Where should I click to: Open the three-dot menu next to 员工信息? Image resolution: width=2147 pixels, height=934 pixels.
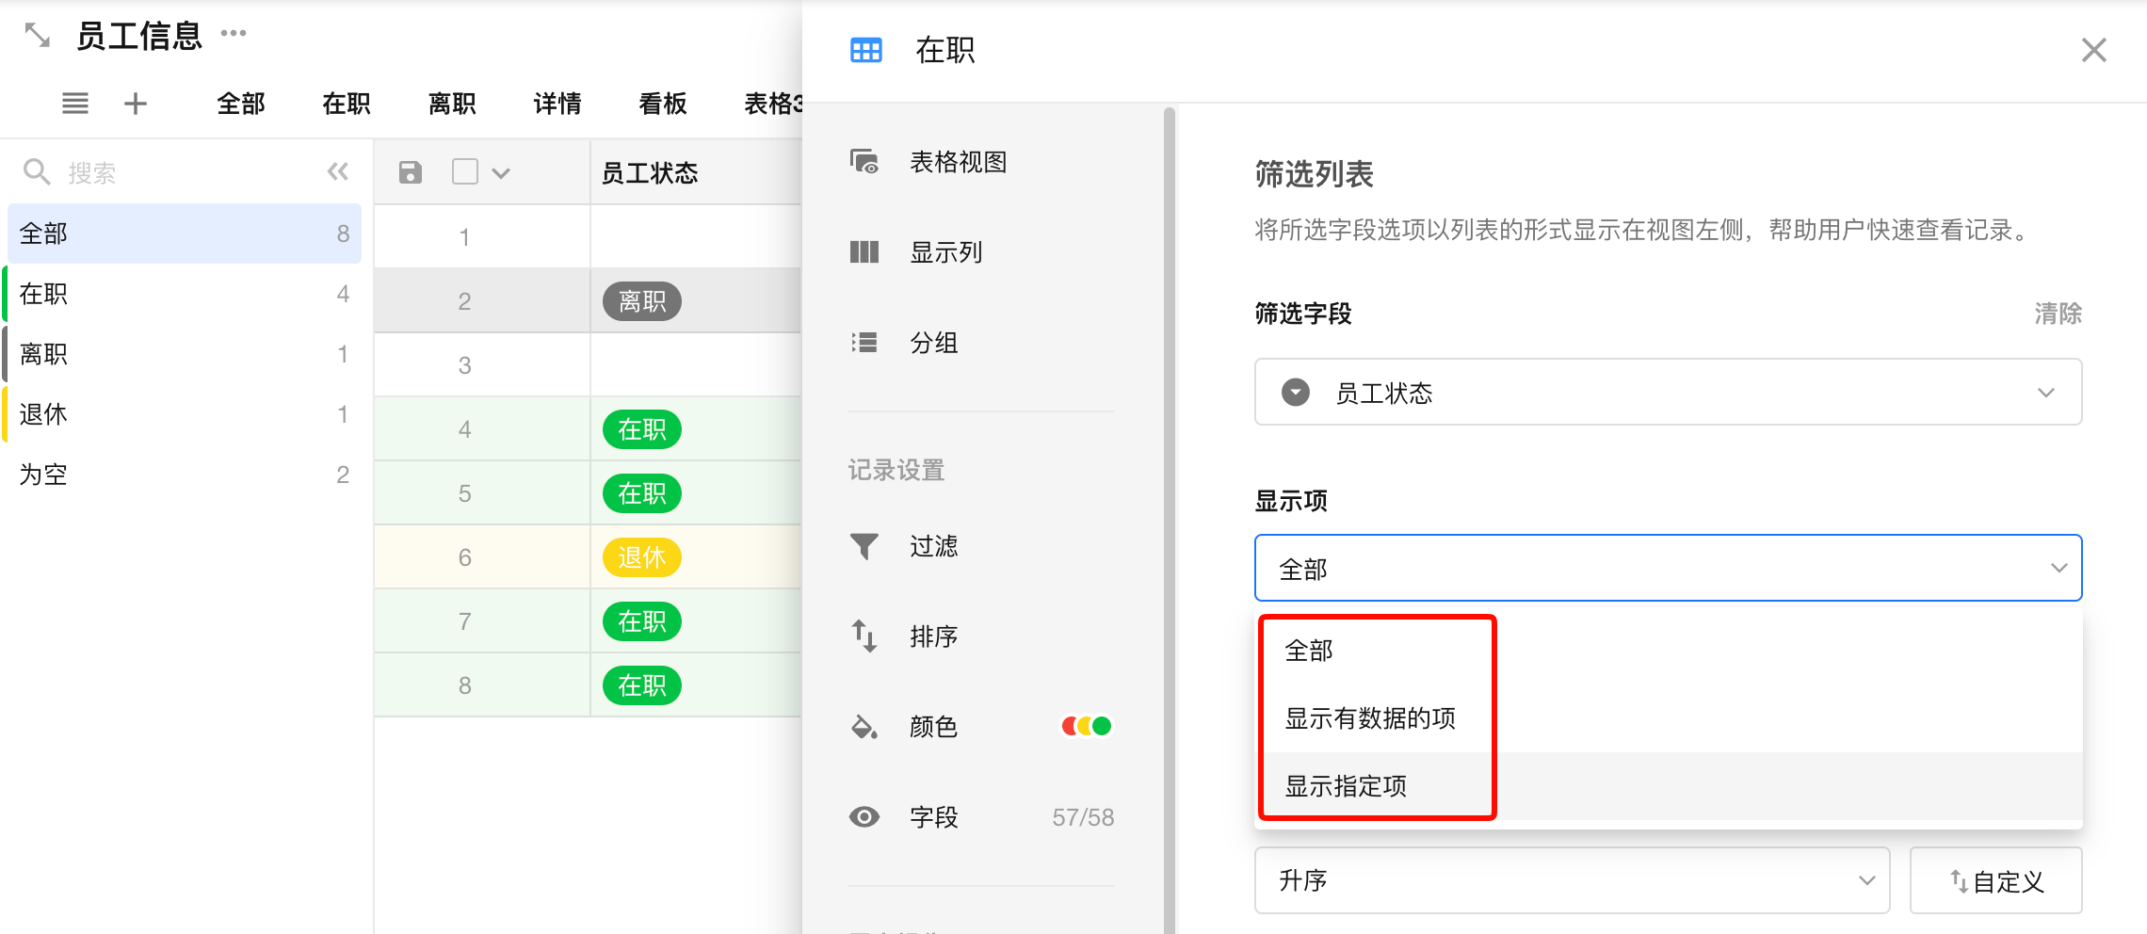[234, 34]
